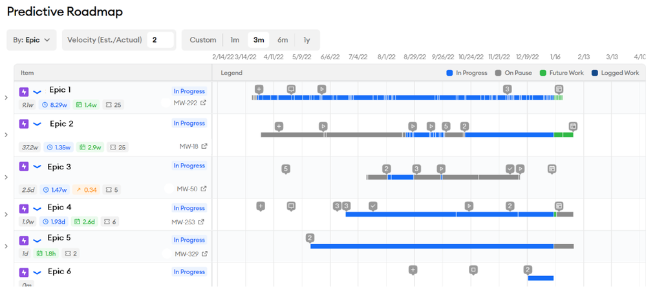Expand the Epic 1 row arrow
646x300 pixels.
6,98
